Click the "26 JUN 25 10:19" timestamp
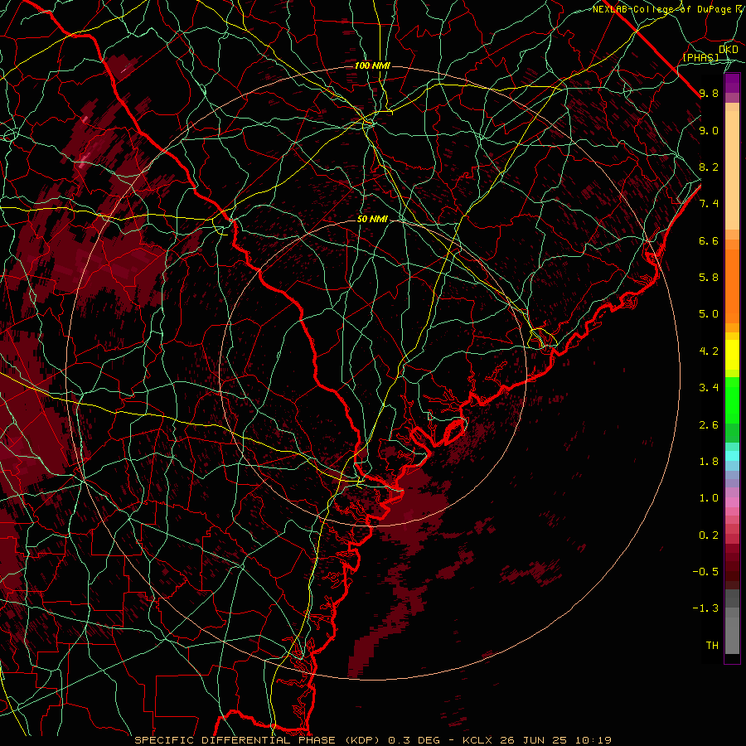The width and height of the screenshot is (746, 746). [555, 740]
